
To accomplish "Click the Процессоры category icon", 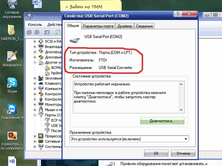I will coord(41,136).
